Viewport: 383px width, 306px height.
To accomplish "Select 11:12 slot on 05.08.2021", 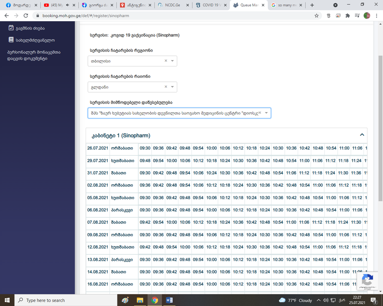I will [x=357, y=198].
